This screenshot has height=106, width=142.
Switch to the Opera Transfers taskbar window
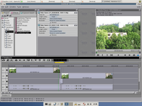point(11,1)
